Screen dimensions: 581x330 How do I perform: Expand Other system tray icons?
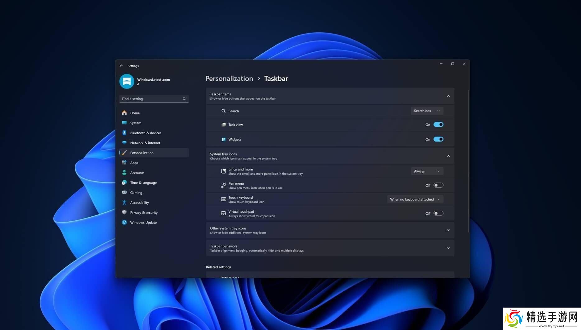[x=448, y=230]
